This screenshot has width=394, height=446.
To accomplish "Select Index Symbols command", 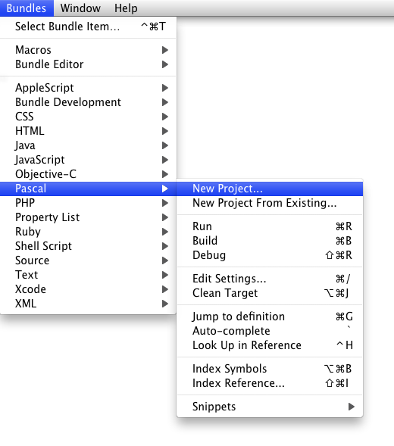I will [x=270, y=369].
